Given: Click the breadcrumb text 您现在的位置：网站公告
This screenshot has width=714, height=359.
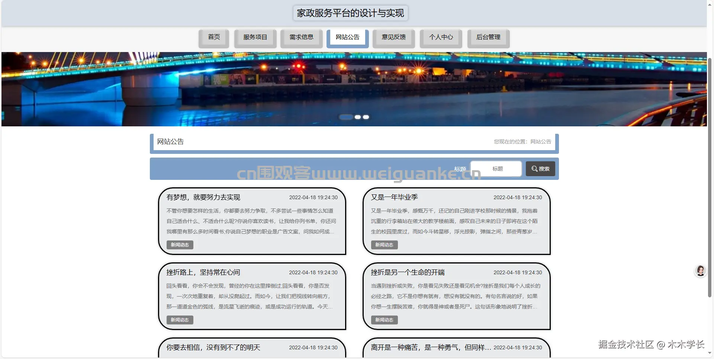Looking at the screenshot, I should coord(522,142).
